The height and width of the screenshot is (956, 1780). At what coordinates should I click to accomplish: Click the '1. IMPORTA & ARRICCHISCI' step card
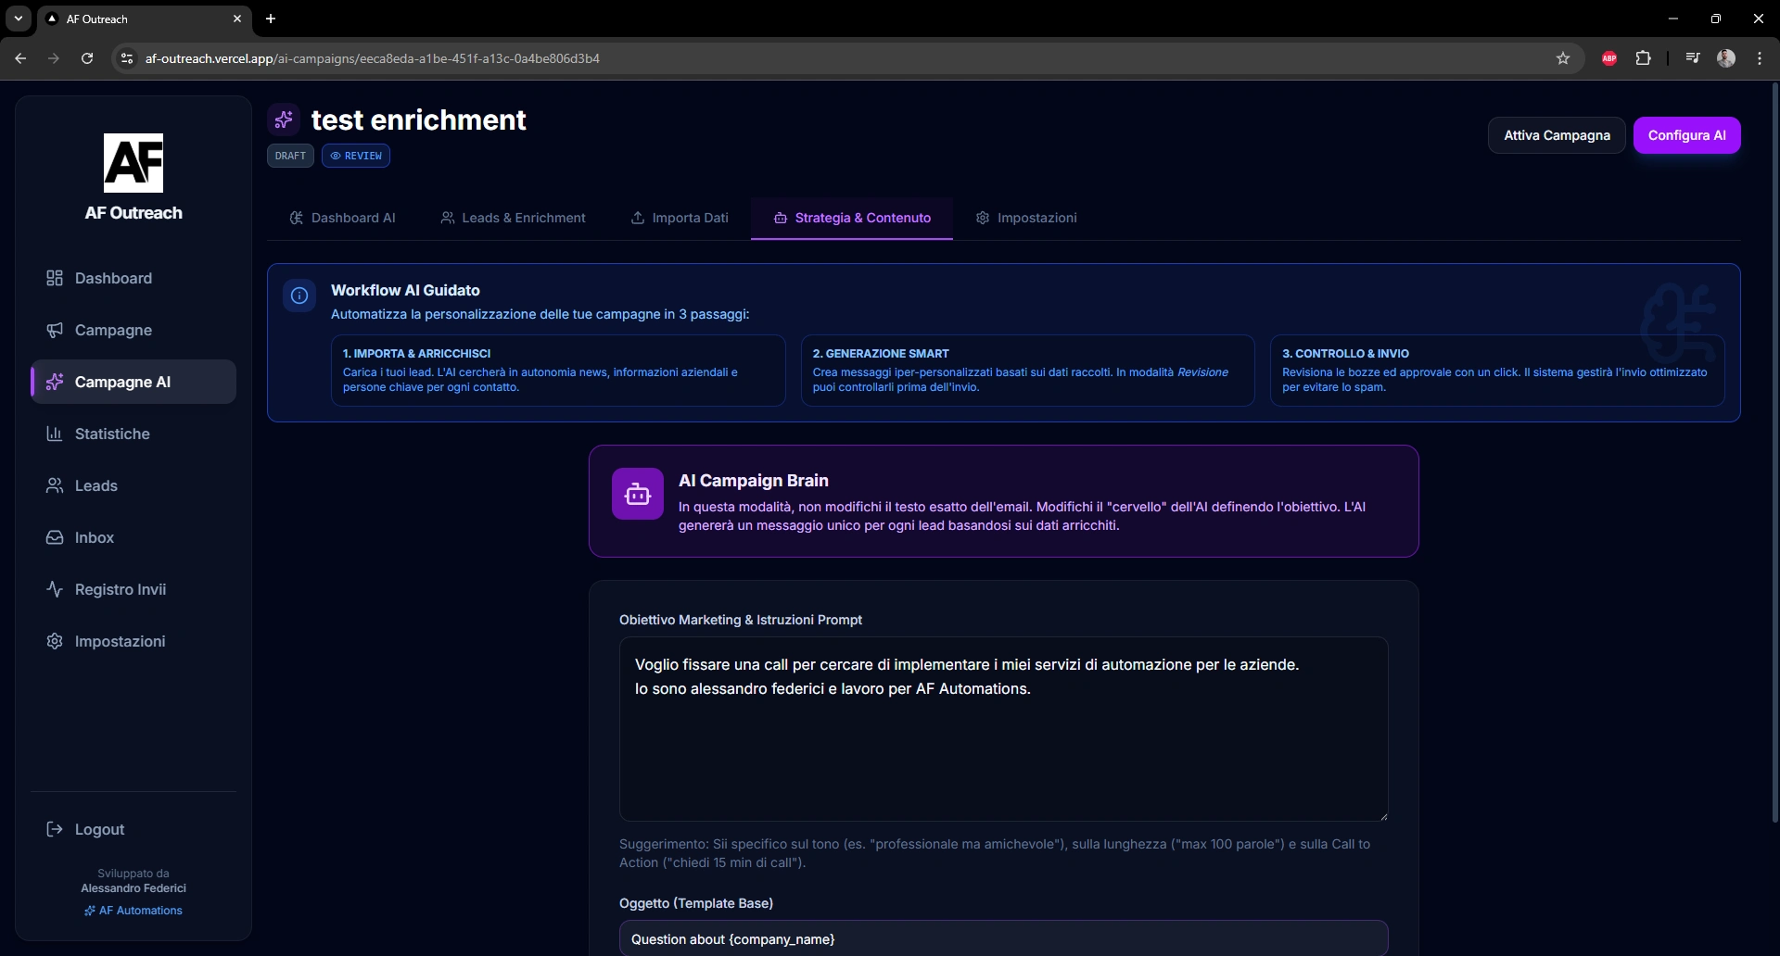point(558,371)
